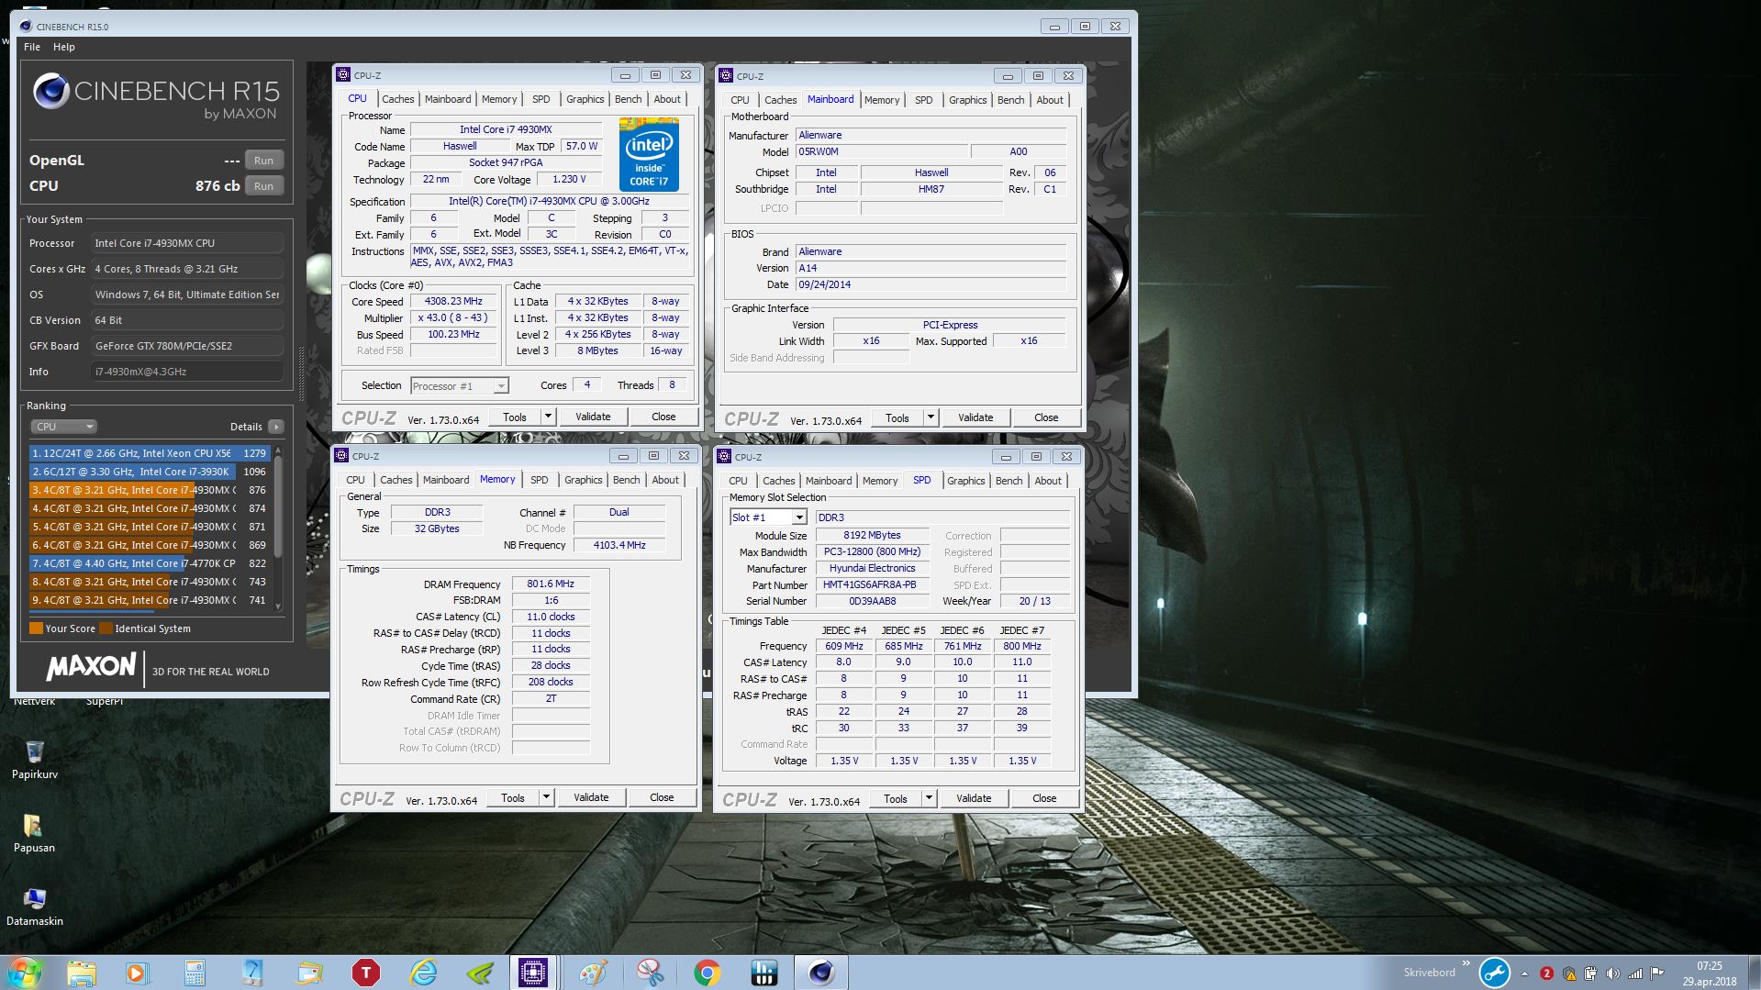Open the NVIDIA taskbar icon
Screen dimensions: 1761x990
click(480, 973)
